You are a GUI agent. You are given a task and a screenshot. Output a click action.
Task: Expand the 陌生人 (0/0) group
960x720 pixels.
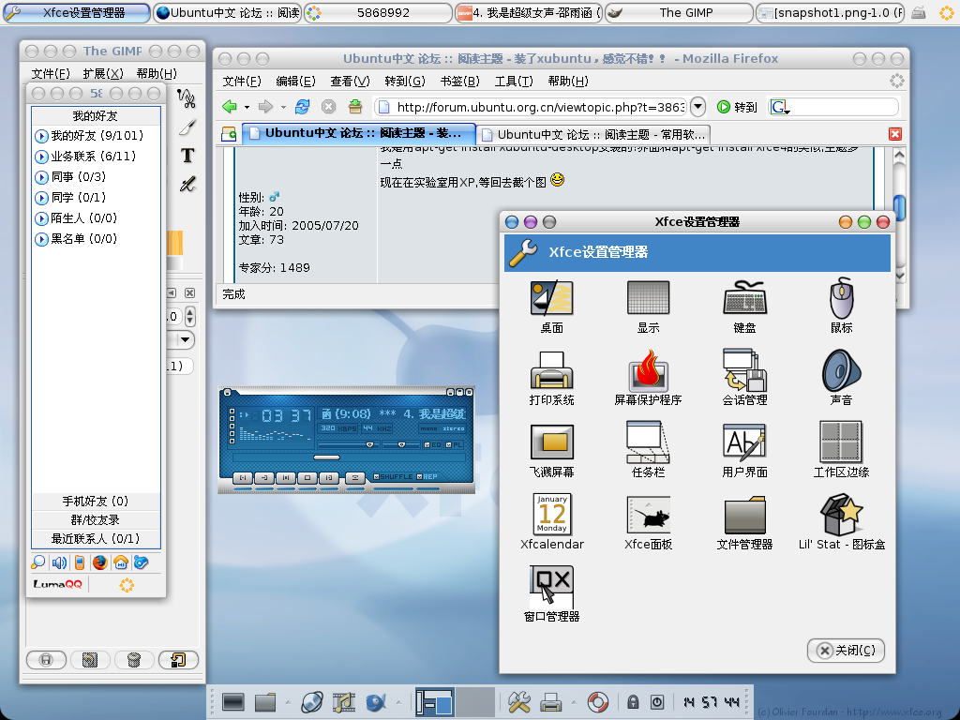[x=41, y=218]
